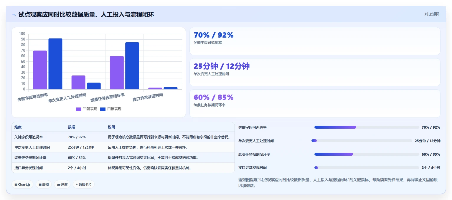
Task: Click the 70% / 92% data card
Action: [x=315, y=41]
